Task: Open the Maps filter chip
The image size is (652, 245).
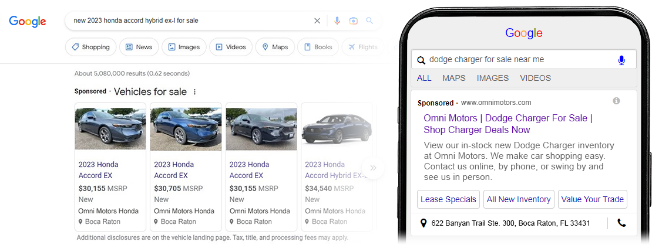Action: click(x=275, y=47)
